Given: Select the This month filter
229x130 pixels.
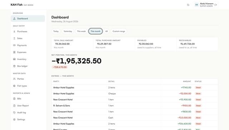Looking at the screenshot, I should [x=96, y=31].
